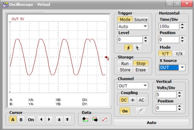Select falling edge trigger slope icon
The height and width of the screenshot is (130, 194).
[137, 48]
